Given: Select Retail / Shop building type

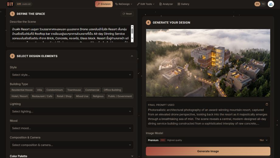Looking at the screenshot, I should click(64, 96).
